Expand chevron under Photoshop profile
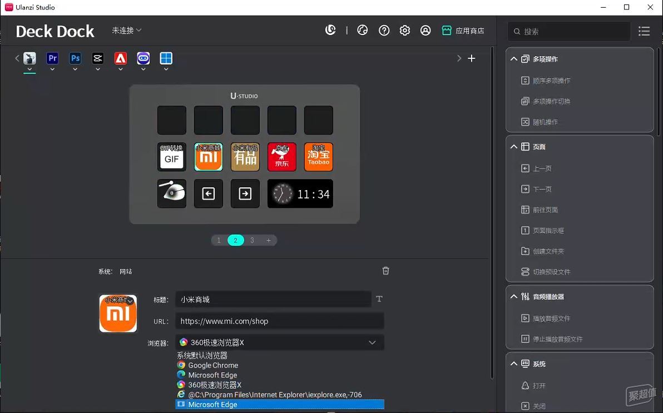The image size is (663, 413). (75, 69)
